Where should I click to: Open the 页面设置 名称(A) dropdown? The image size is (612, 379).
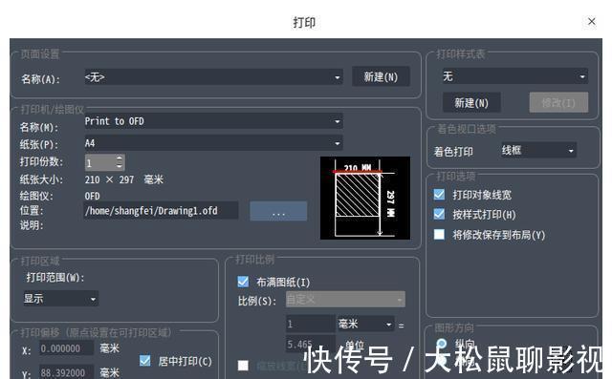click(213, 77)
